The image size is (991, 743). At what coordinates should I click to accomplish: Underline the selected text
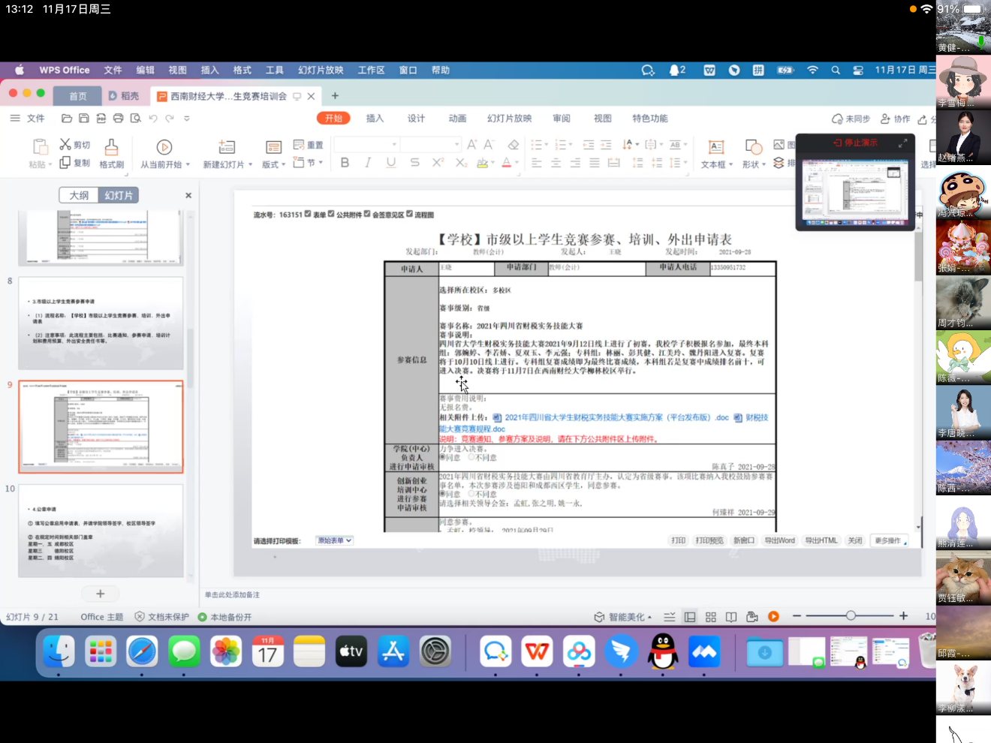coord(391,163)
